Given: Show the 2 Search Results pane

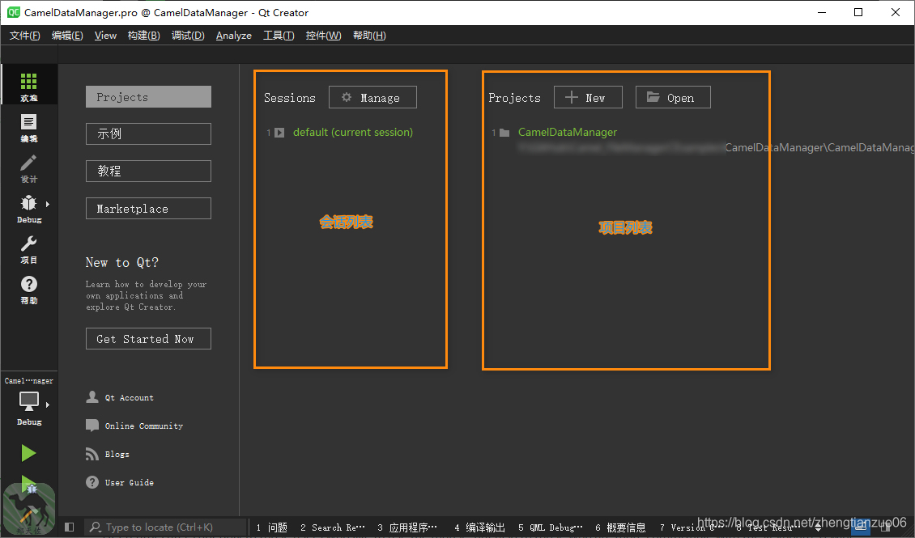Looking at the screenshot, I should coord(333,527).
